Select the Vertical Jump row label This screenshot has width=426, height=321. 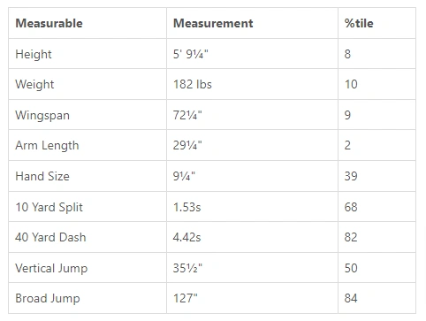[51, 269]
